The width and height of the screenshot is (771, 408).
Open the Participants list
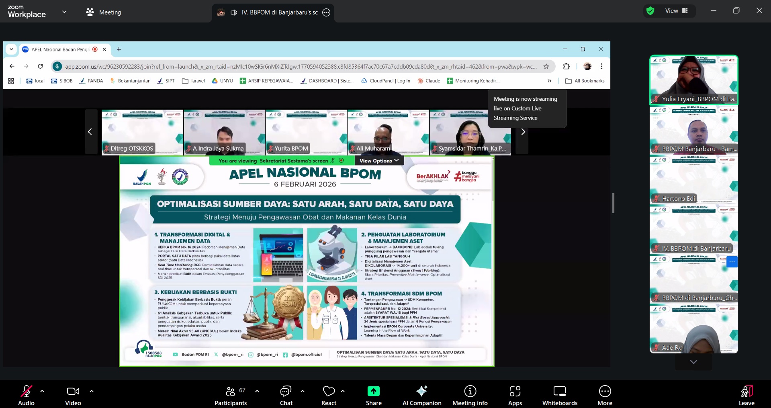coord(230,395)
